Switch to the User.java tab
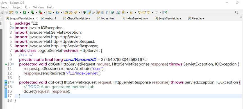This screenshot has height=109, width=243. pyautogui.click(x=196, y=18)
